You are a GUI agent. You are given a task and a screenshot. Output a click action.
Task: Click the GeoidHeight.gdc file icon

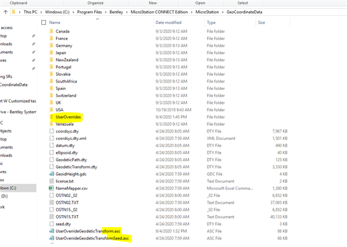click(51, 174)
